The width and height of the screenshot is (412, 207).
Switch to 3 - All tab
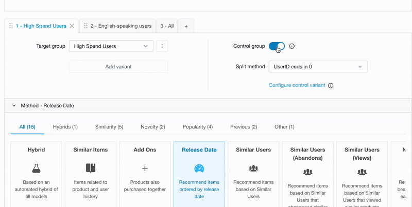click(167, 26)
